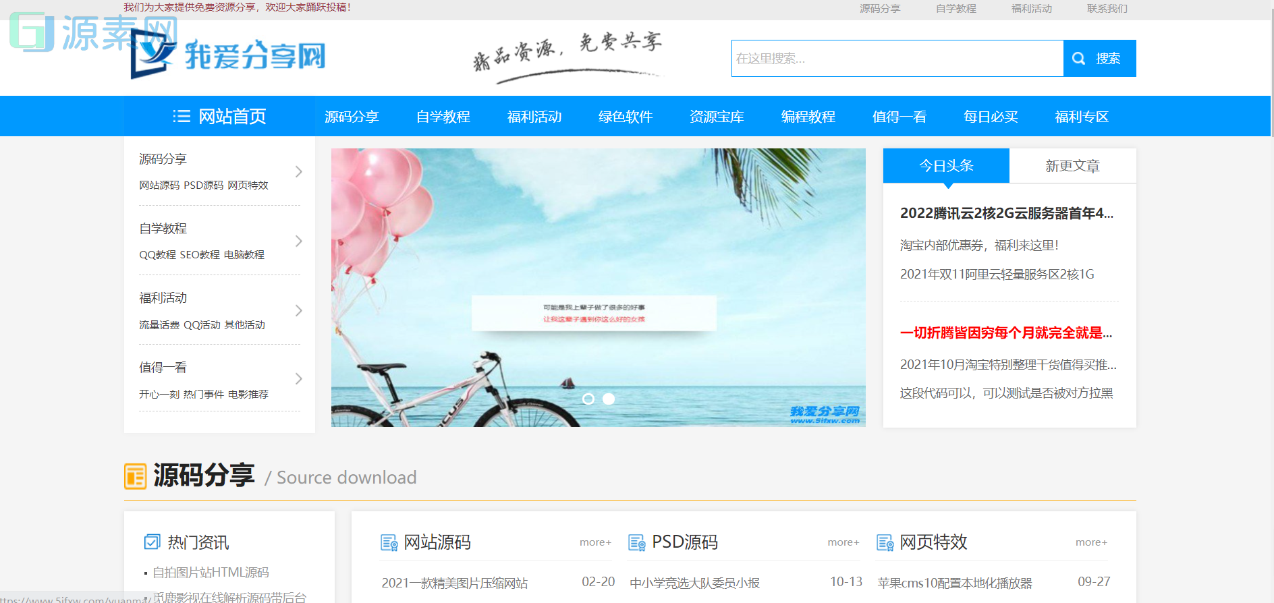Open red headline 一切折腾皆因穷
The width and height of the screenshot is (1274, 603).
tap(1006, 333)
